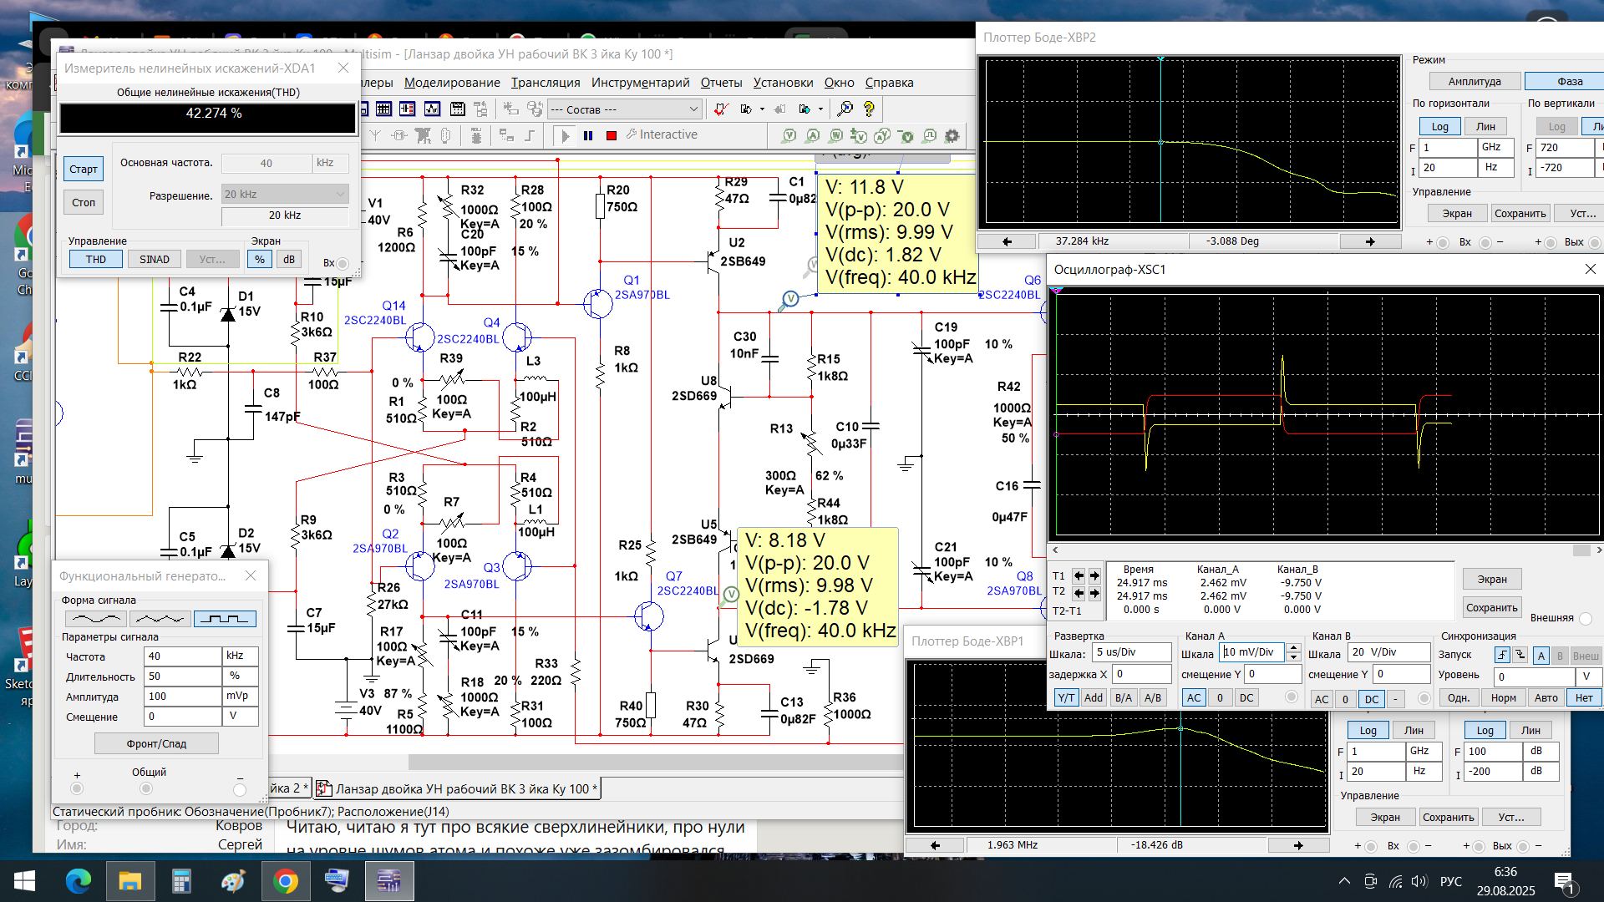This screenshot has height=902, width=1604.
Task: Open XBP1 horizontal F unit GHz
Action: (x=1424, y=752)
